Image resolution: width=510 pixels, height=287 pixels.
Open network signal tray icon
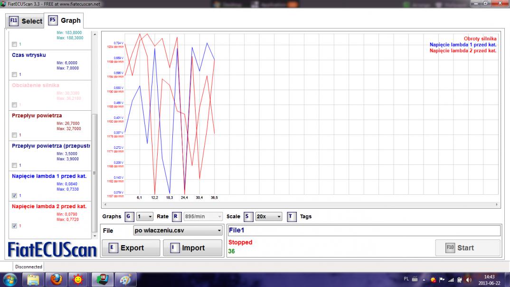(x=451, y=279)
